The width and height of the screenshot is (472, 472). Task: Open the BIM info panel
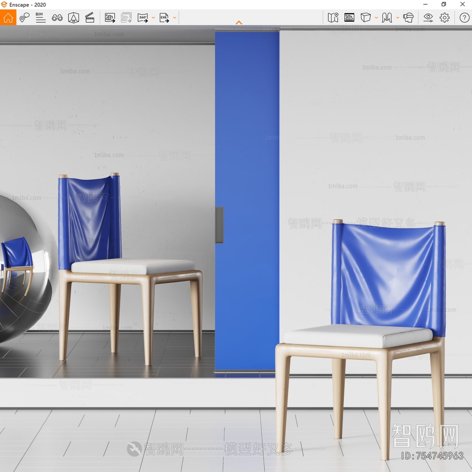(x=40, y=17)
